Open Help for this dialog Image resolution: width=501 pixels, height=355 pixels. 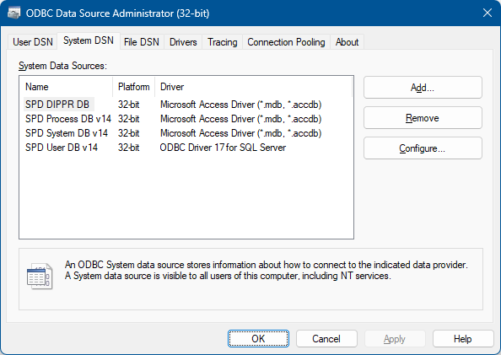point(463,339)
